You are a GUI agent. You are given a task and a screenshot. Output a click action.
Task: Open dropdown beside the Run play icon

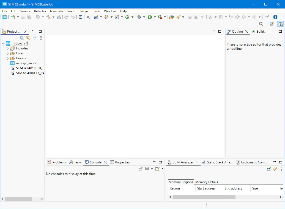(155, 17)
